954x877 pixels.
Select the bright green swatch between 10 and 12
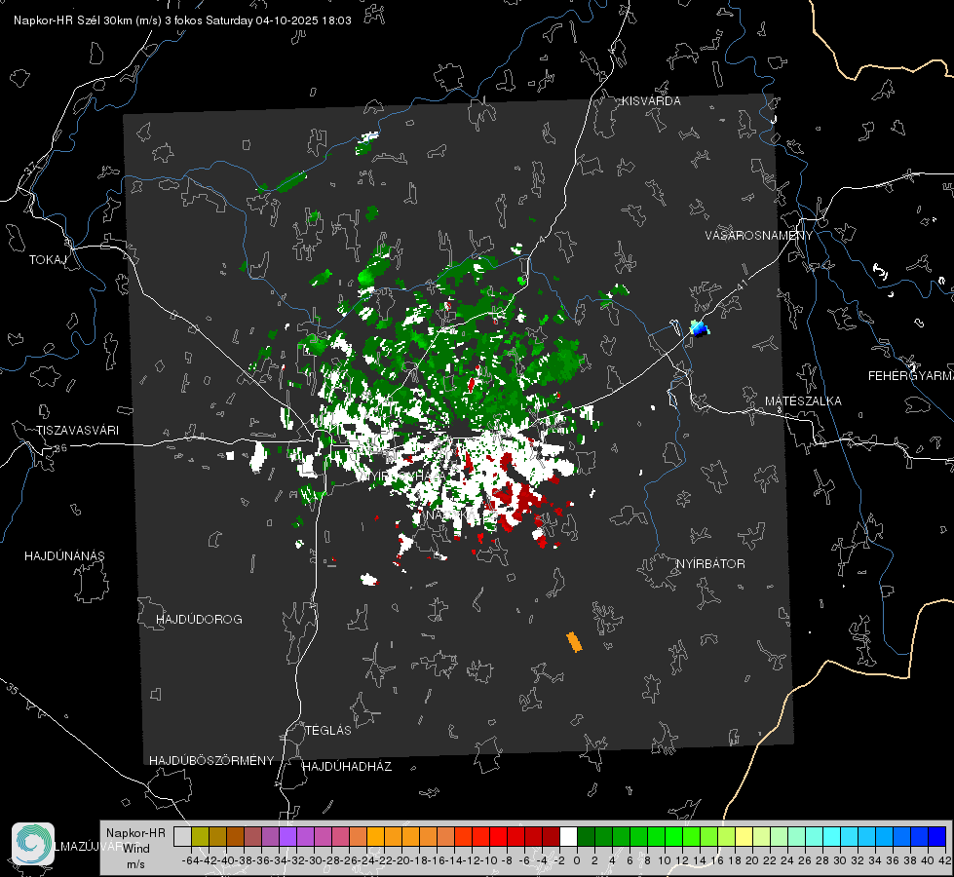click(673, 836)
